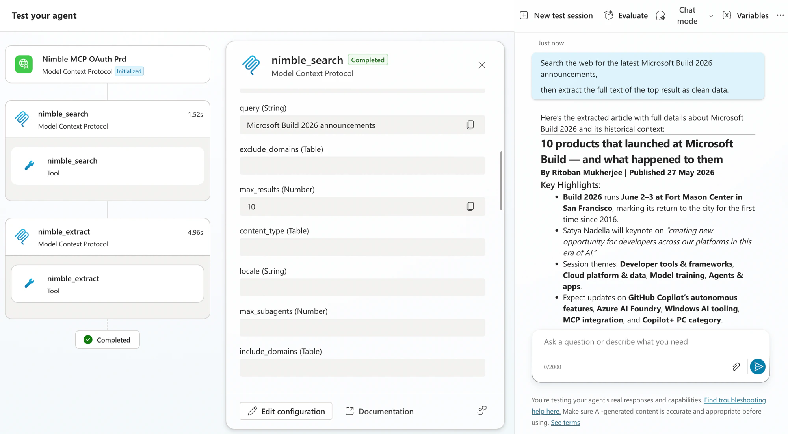Click the Test your agent title

pyautogui.click(x=44, y=15)
